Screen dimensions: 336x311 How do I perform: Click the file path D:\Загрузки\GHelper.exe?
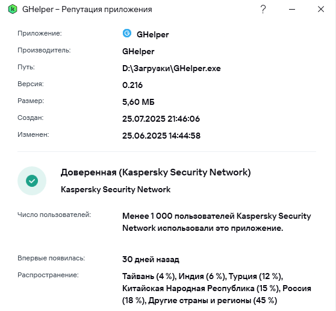tap(172, 69)
